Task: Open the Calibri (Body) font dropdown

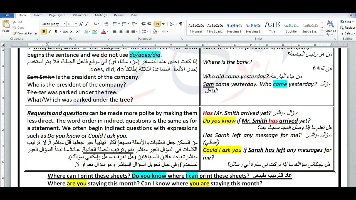Action: (65, 24)
